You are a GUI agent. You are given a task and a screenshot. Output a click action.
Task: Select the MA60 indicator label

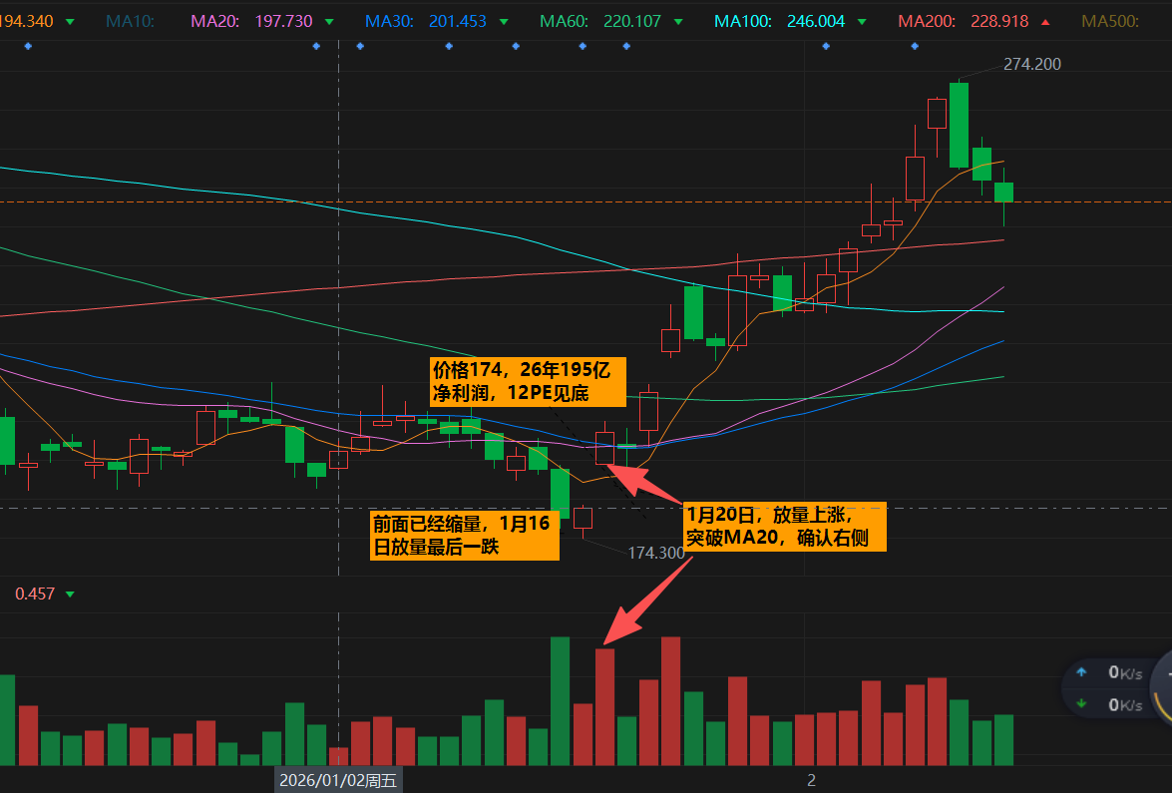[565, 22]
